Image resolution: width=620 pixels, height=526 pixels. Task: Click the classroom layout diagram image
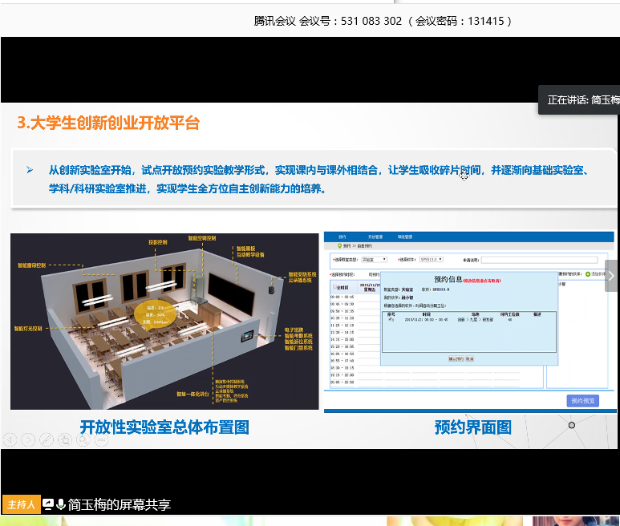[164, 321]
